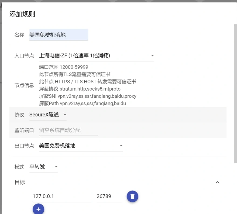Click the 127.0.0.1 target address field
The image size is (237, 214).
pos(62,196)
